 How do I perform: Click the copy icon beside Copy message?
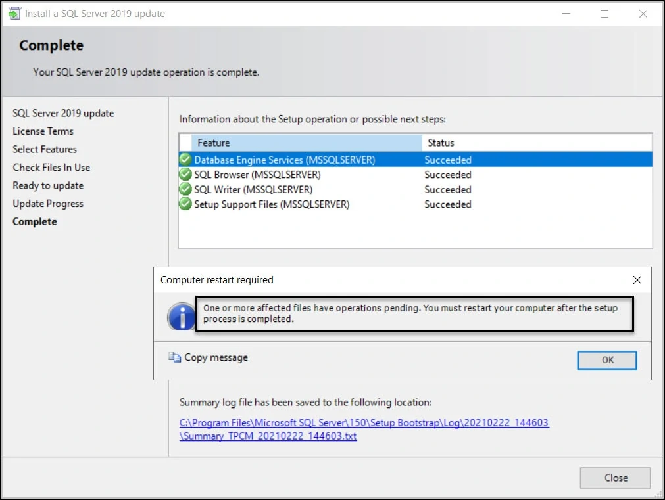175,357
